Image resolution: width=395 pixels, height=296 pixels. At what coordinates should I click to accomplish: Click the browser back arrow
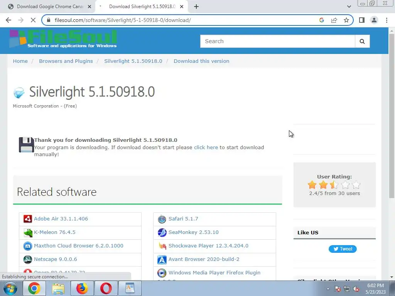[x=8, y=20]
